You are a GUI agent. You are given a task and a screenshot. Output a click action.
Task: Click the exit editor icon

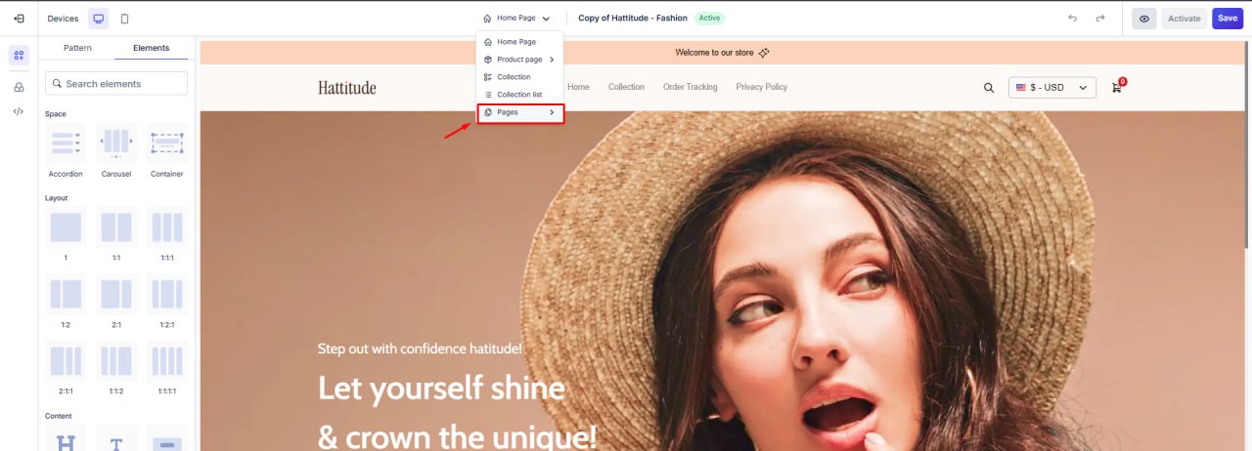click(x=19, y=19)
